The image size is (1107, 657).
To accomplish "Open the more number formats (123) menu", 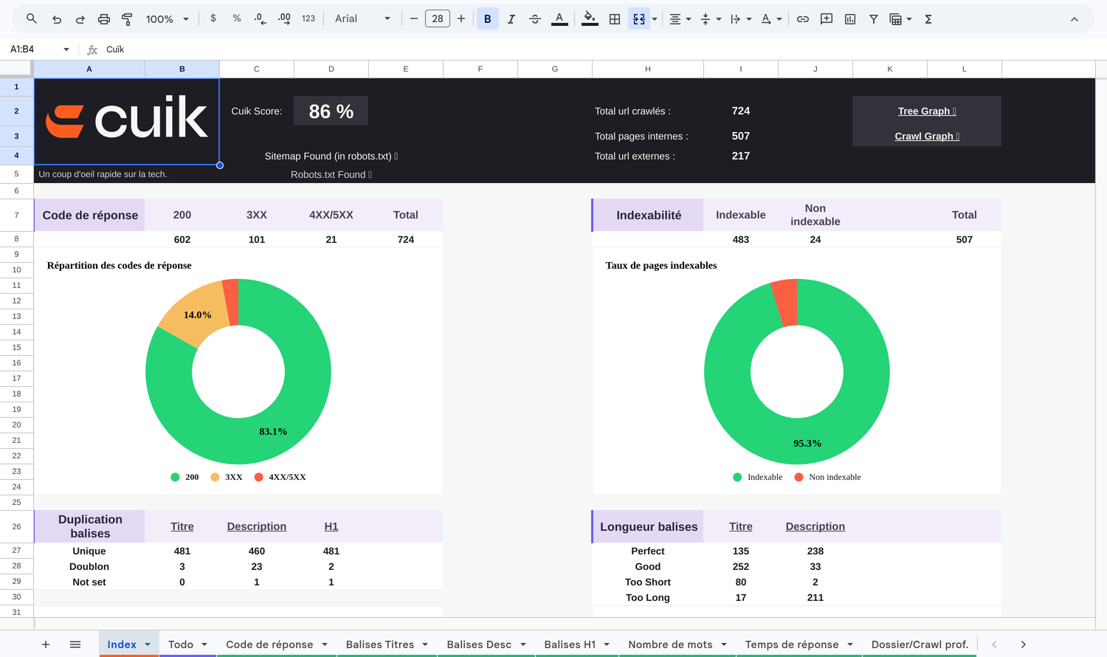I will tap(308, 18).
